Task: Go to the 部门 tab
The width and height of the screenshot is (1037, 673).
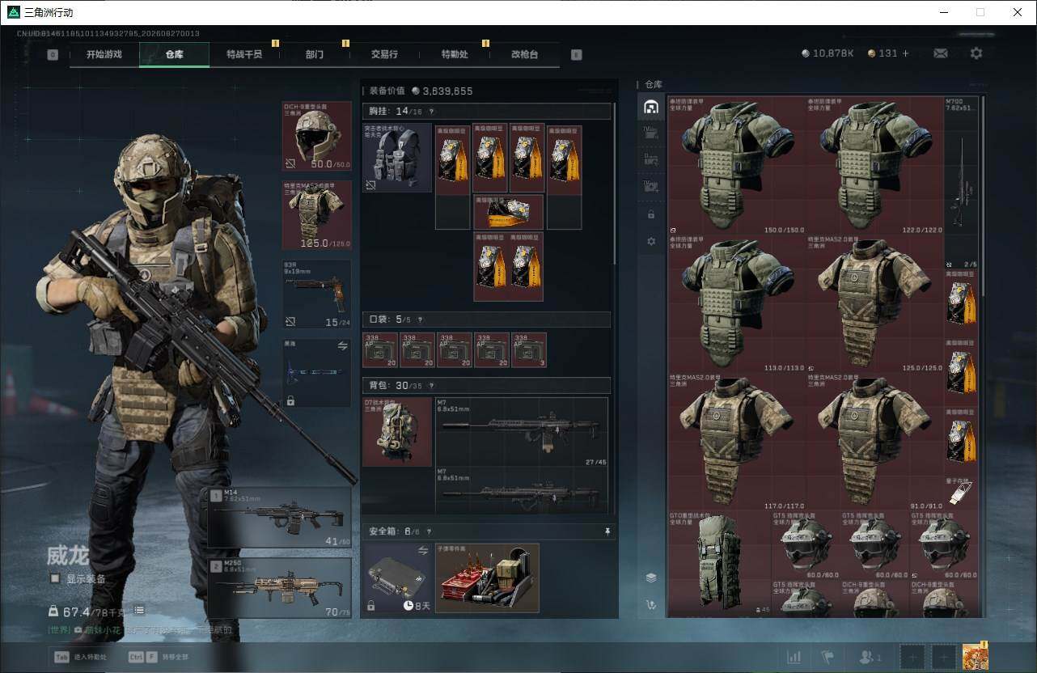Action: click(x=315, y=54)
